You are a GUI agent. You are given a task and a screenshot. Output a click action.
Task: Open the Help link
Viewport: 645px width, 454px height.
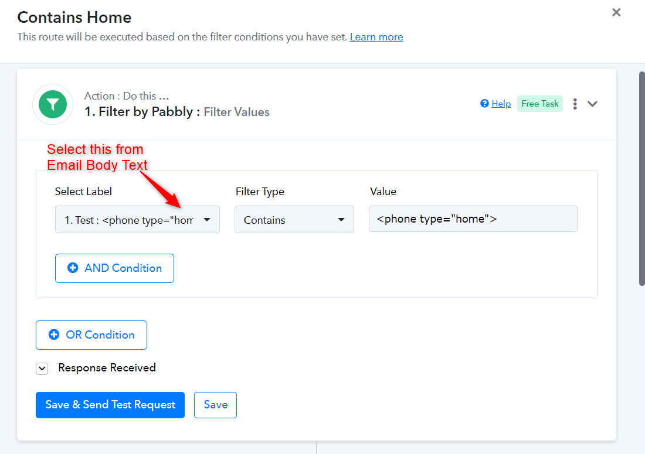(501, 104)
